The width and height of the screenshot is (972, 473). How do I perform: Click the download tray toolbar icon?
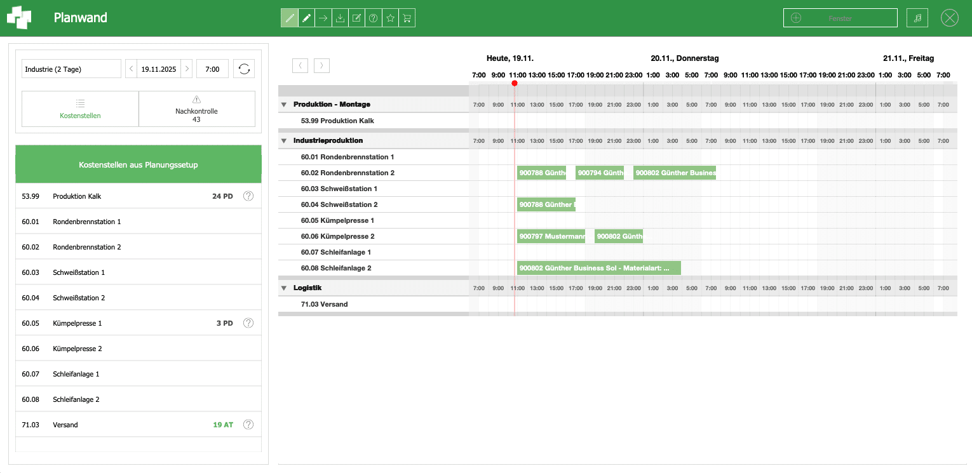coord(340,18)
